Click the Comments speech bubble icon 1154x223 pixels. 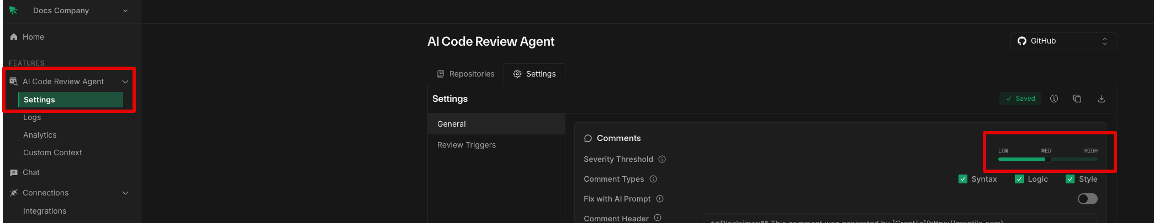point(588,138)
